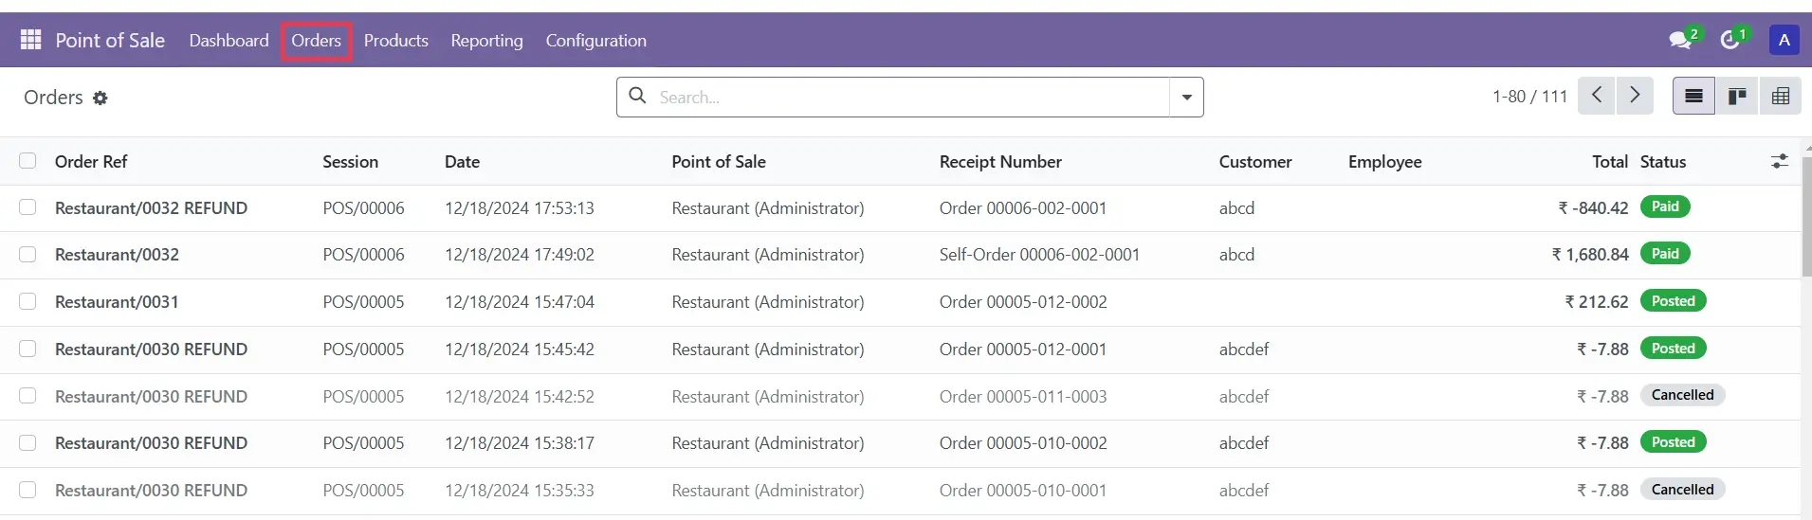This screenshot has height=520, width=1812.
Task: Check the row with receipt Order 00005-012-0001
Action: [27, 349]
